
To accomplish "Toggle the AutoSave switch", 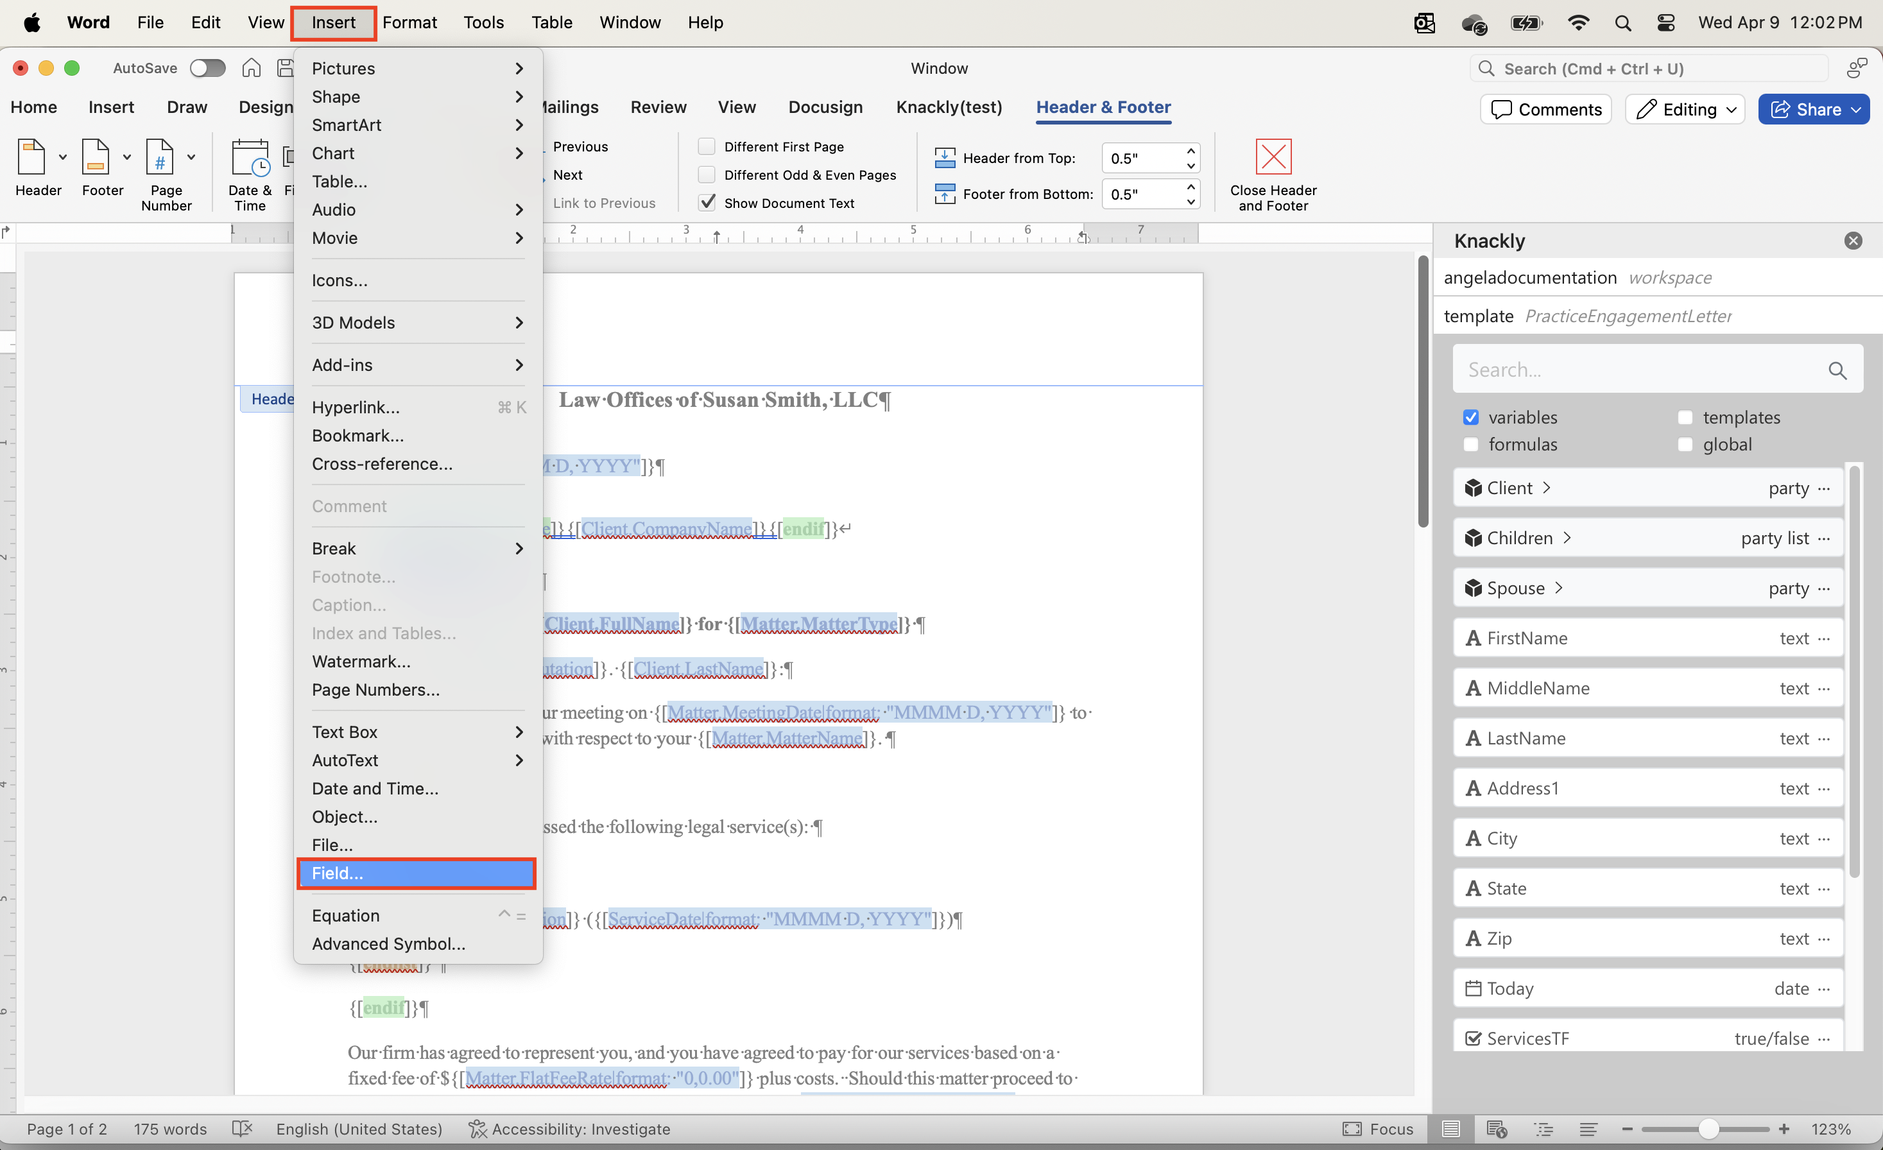I will coord(208,68).
